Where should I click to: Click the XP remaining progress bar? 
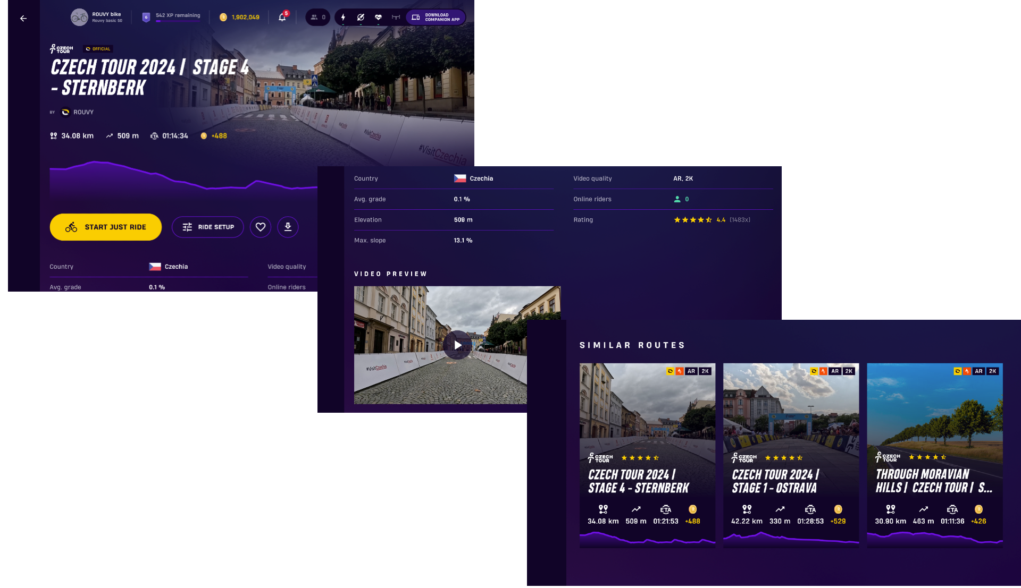tap(178, 20)
